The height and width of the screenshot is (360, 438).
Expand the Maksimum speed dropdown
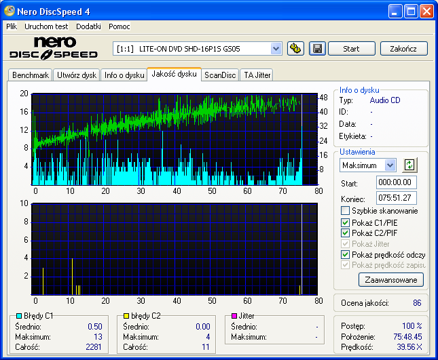click(x=390, y=165)
